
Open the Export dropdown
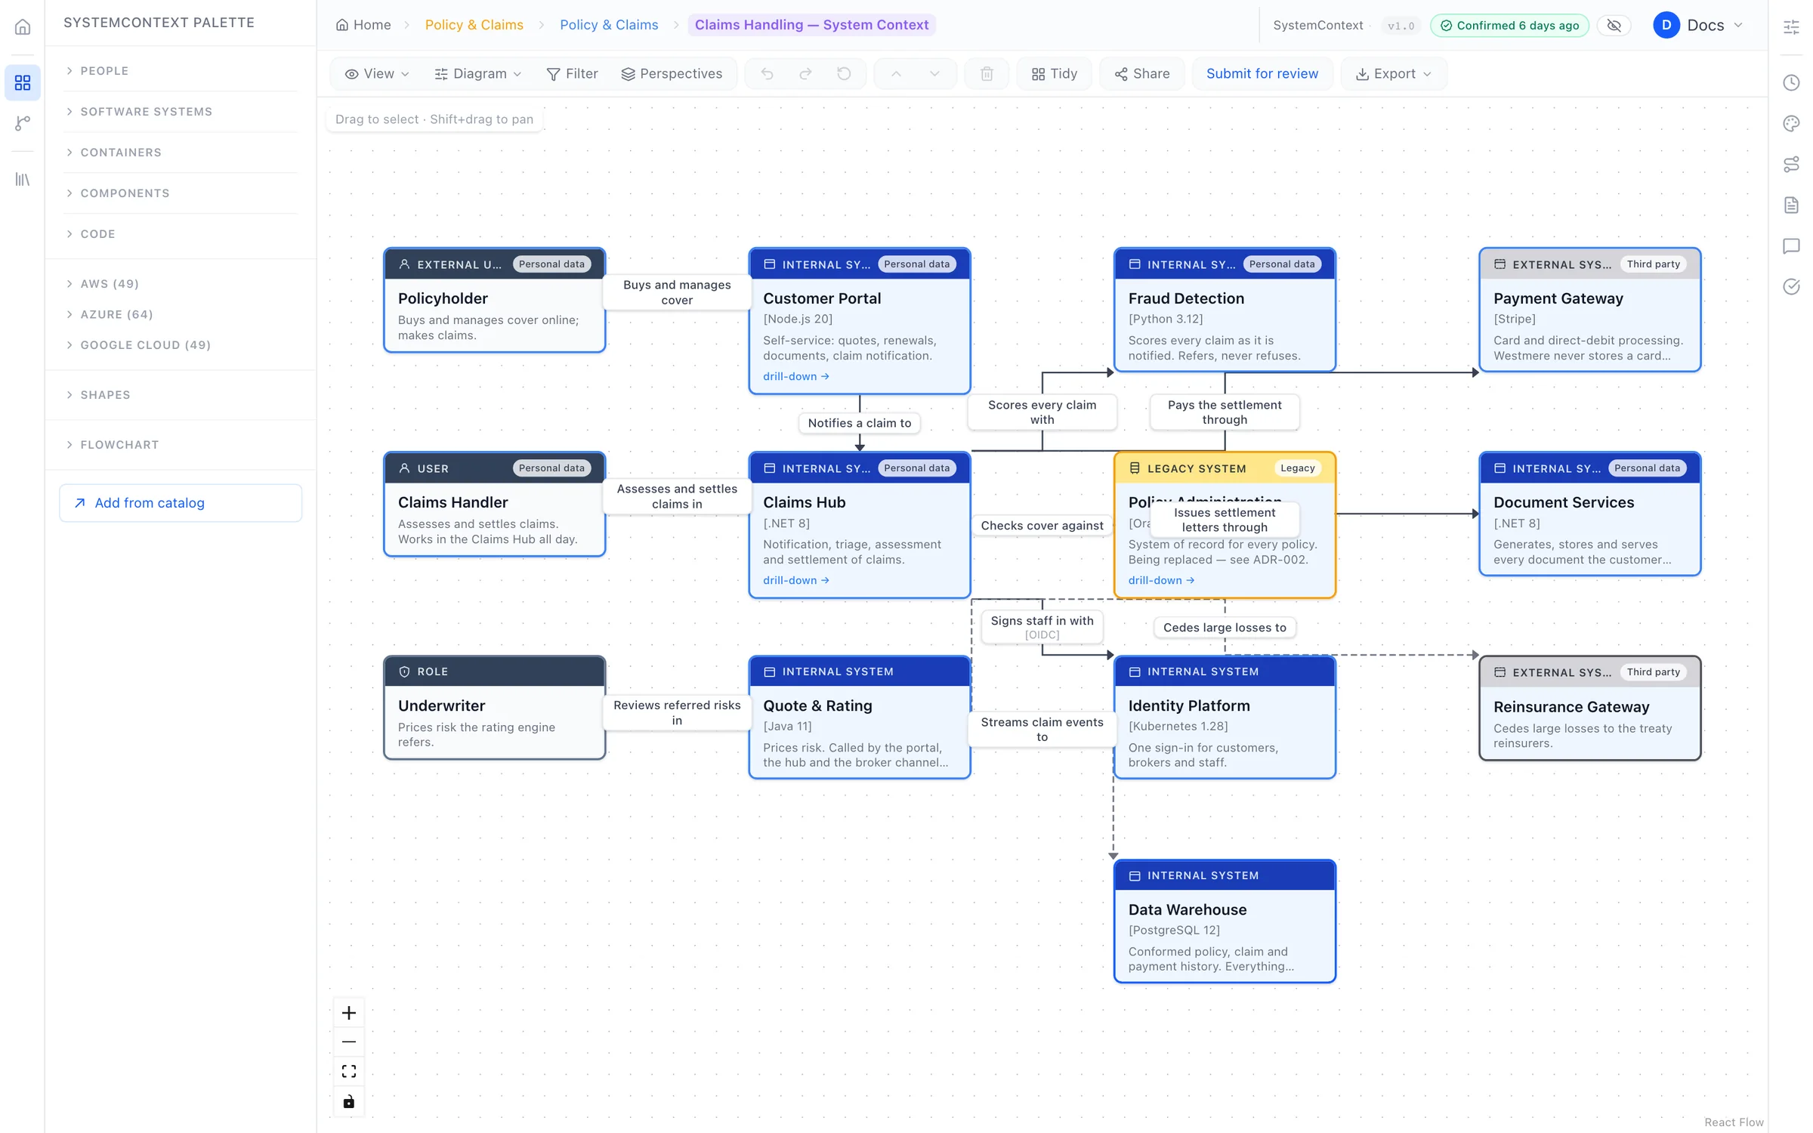coord(1394,74)
